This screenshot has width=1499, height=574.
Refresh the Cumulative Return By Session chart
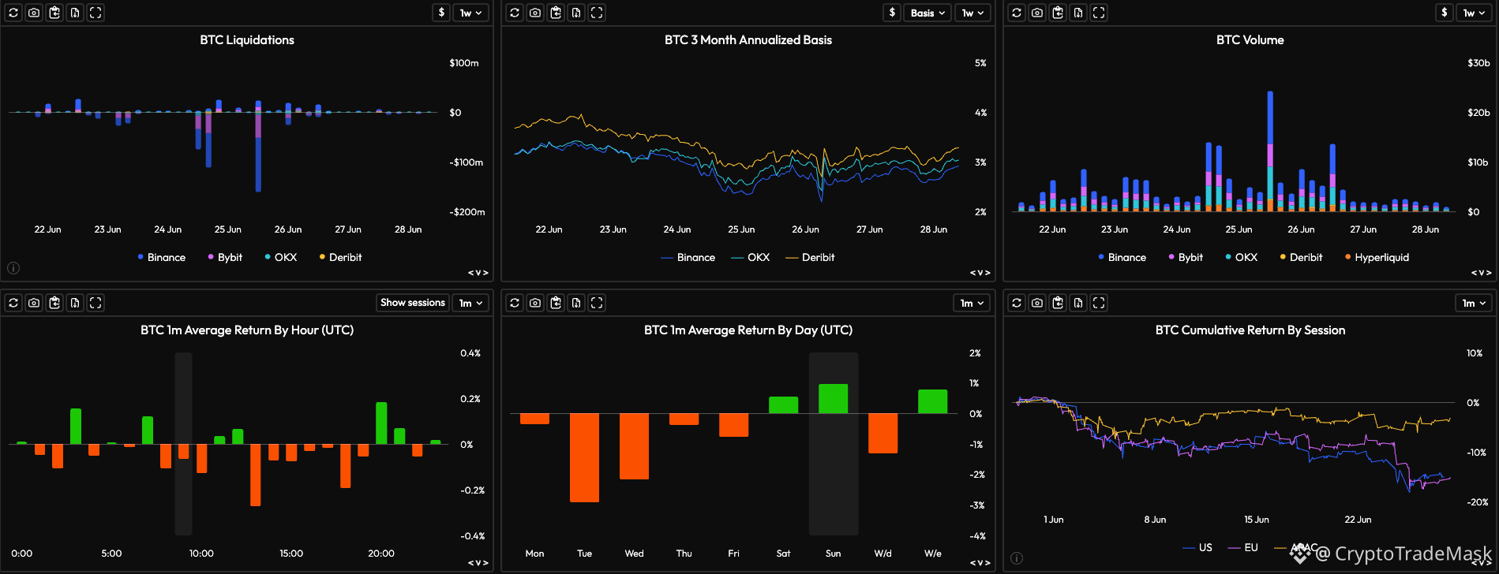point(1017,303)
